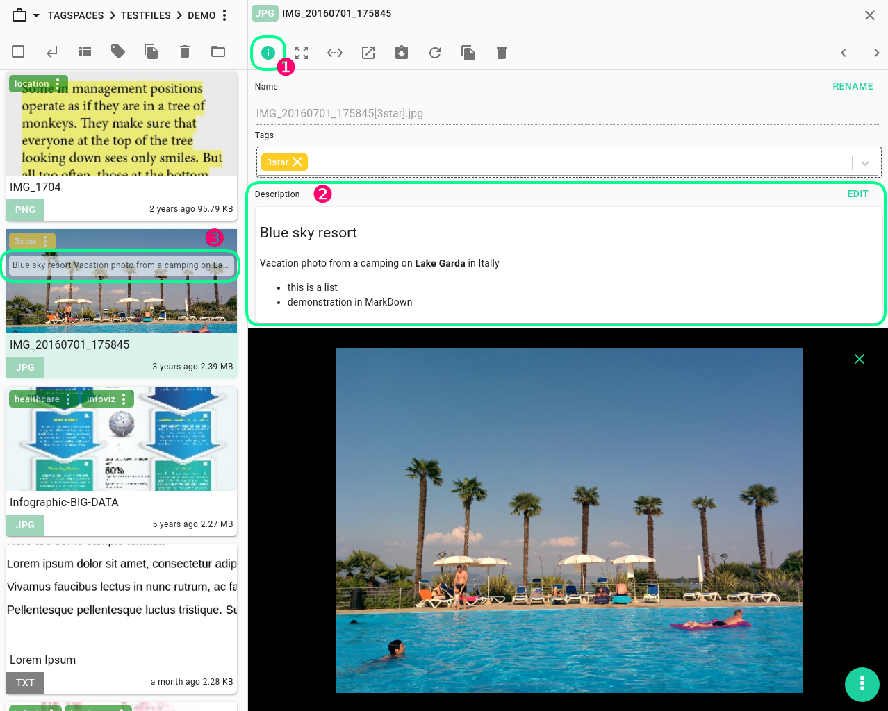Open the TAGSPACES breadcrumb folder
The image size is (888, 711).
pyautogui.click(x=76, y=15)
